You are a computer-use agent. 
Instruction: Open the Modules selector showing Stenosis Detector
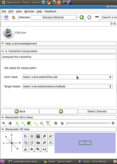point(54,17)
